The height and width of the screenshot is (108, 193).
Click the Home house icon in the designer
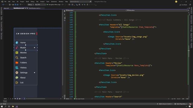click(x=17, y=43)
